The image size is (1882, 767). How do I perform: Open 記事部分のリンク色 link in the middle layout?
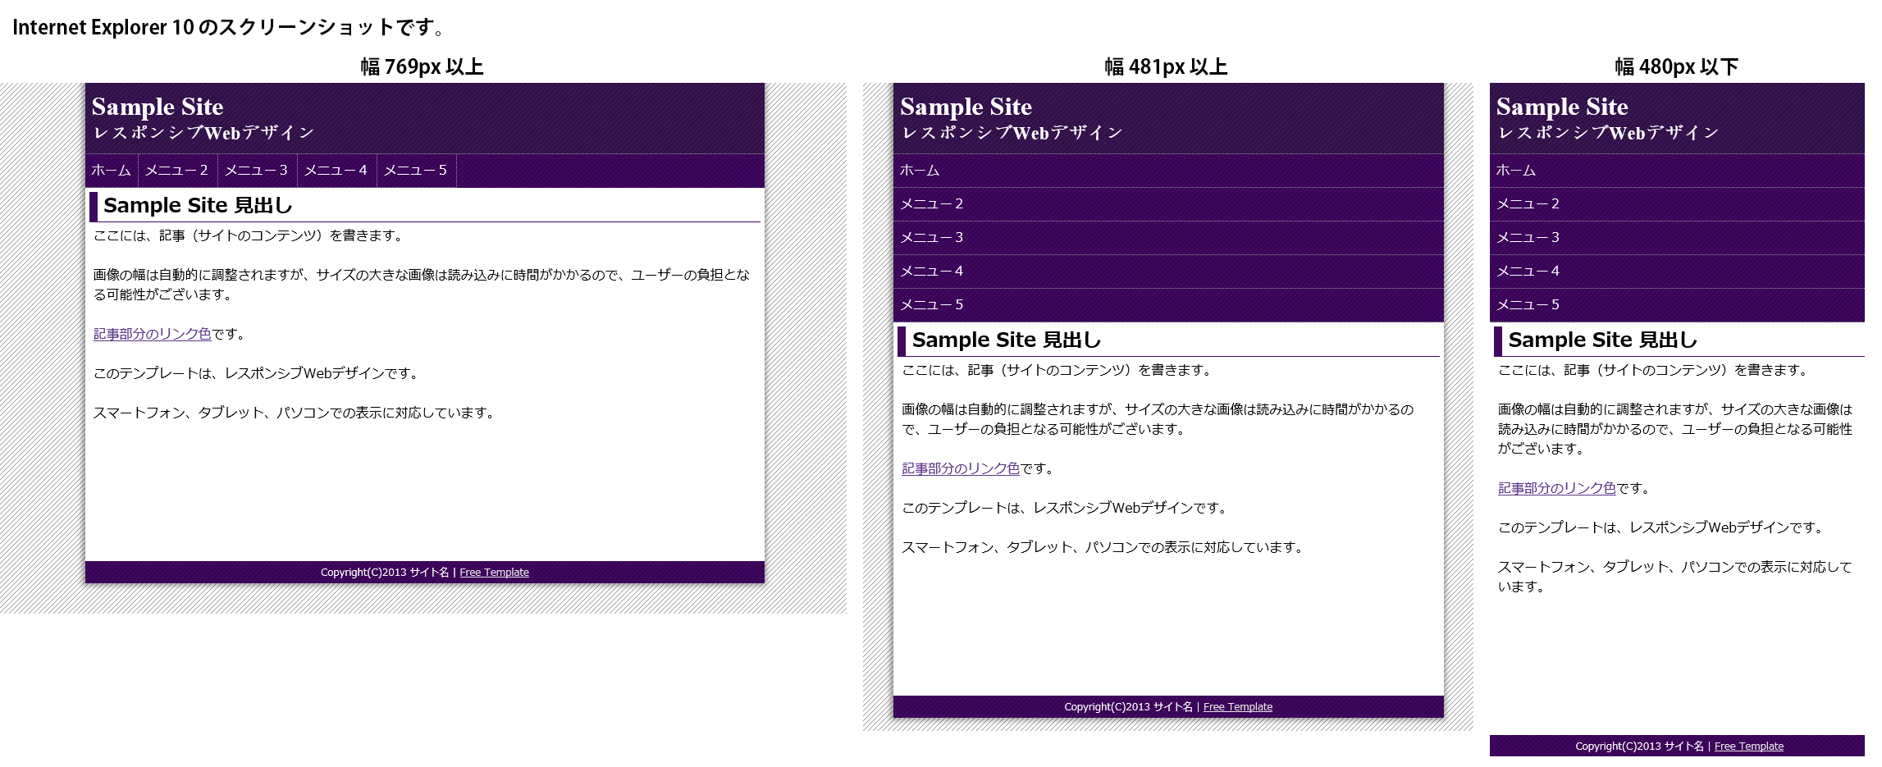tap(960, 468)
